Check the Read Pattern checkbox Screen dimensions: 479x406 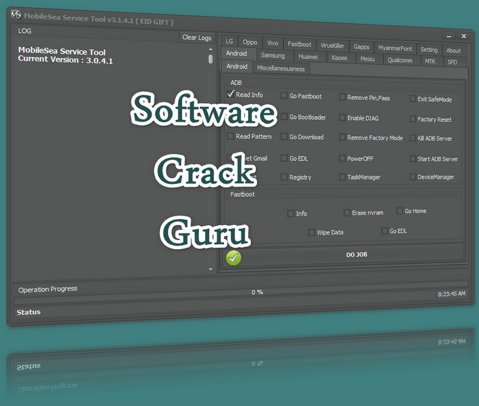coord(231,136)
